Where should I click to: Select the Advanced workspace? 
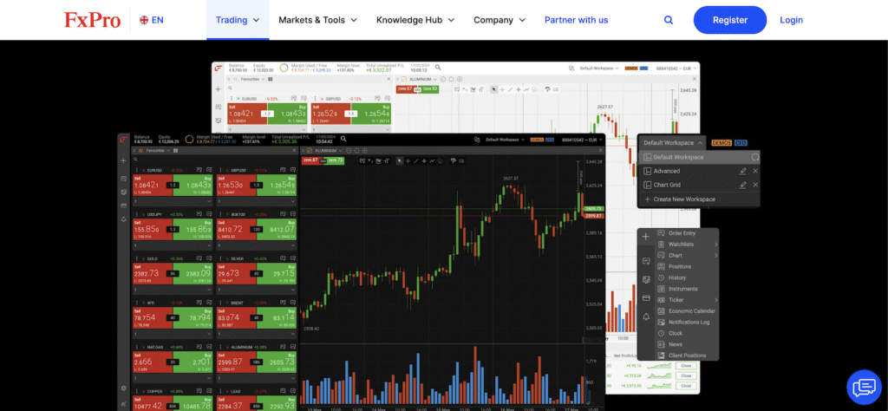(x=667, y=171)
